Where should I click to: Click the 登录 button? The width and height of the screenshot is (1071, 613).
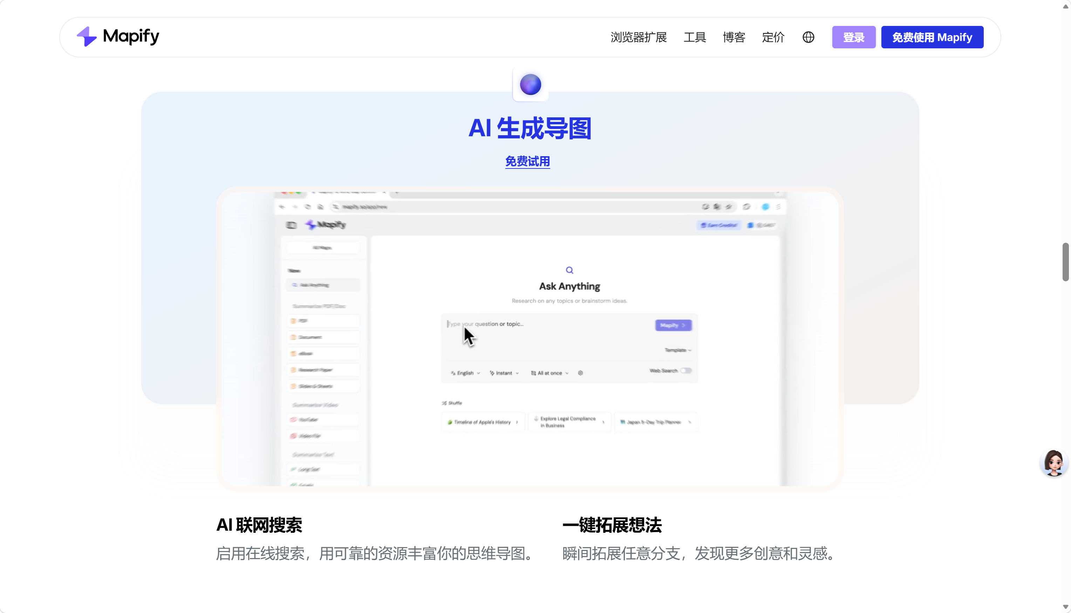click(x=854, y=37)
